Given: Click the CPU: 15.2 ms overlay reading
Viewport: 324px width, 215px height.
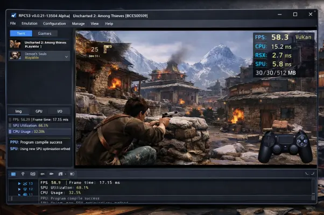Looking at the screenshot, I should [x=273, y=47].
